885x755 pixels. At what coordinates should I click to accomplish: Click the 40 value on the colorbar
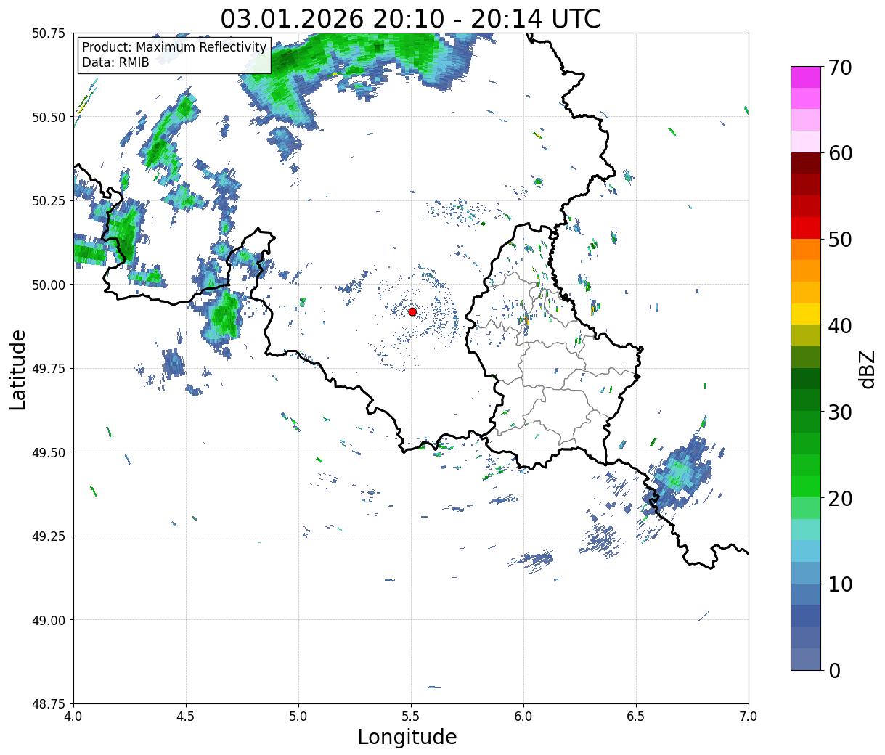click(839, 325)
